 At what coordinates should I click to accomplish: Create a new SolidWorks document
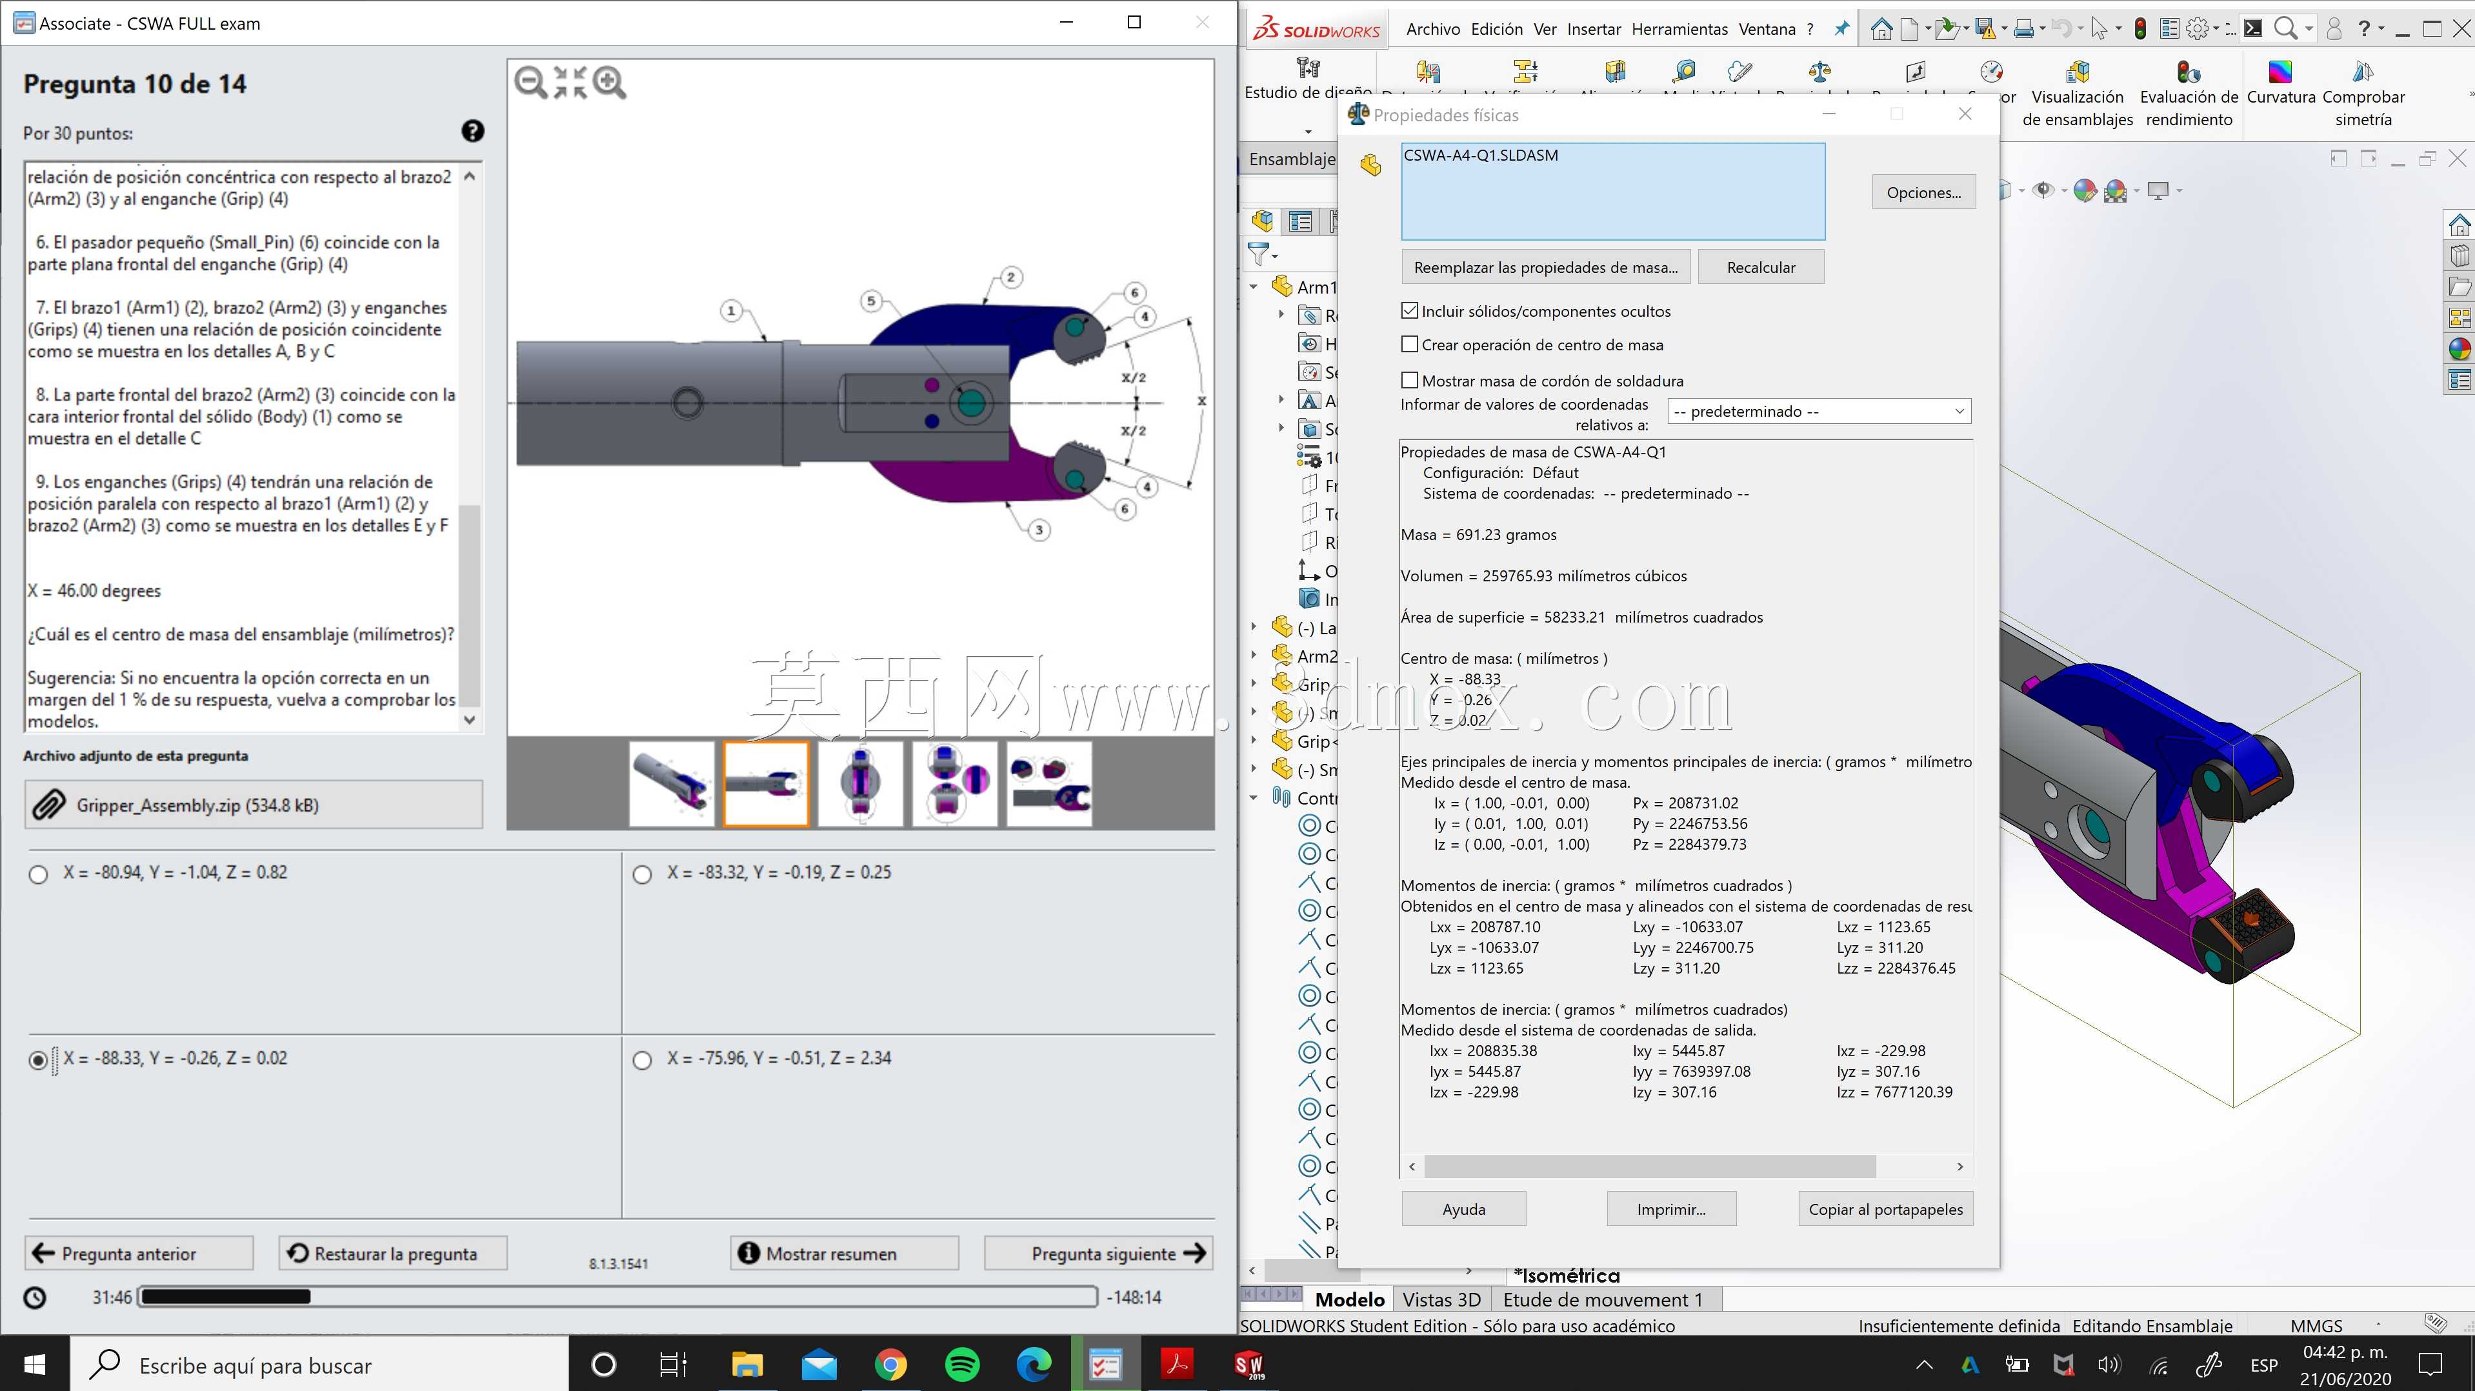coord(1910,30)
